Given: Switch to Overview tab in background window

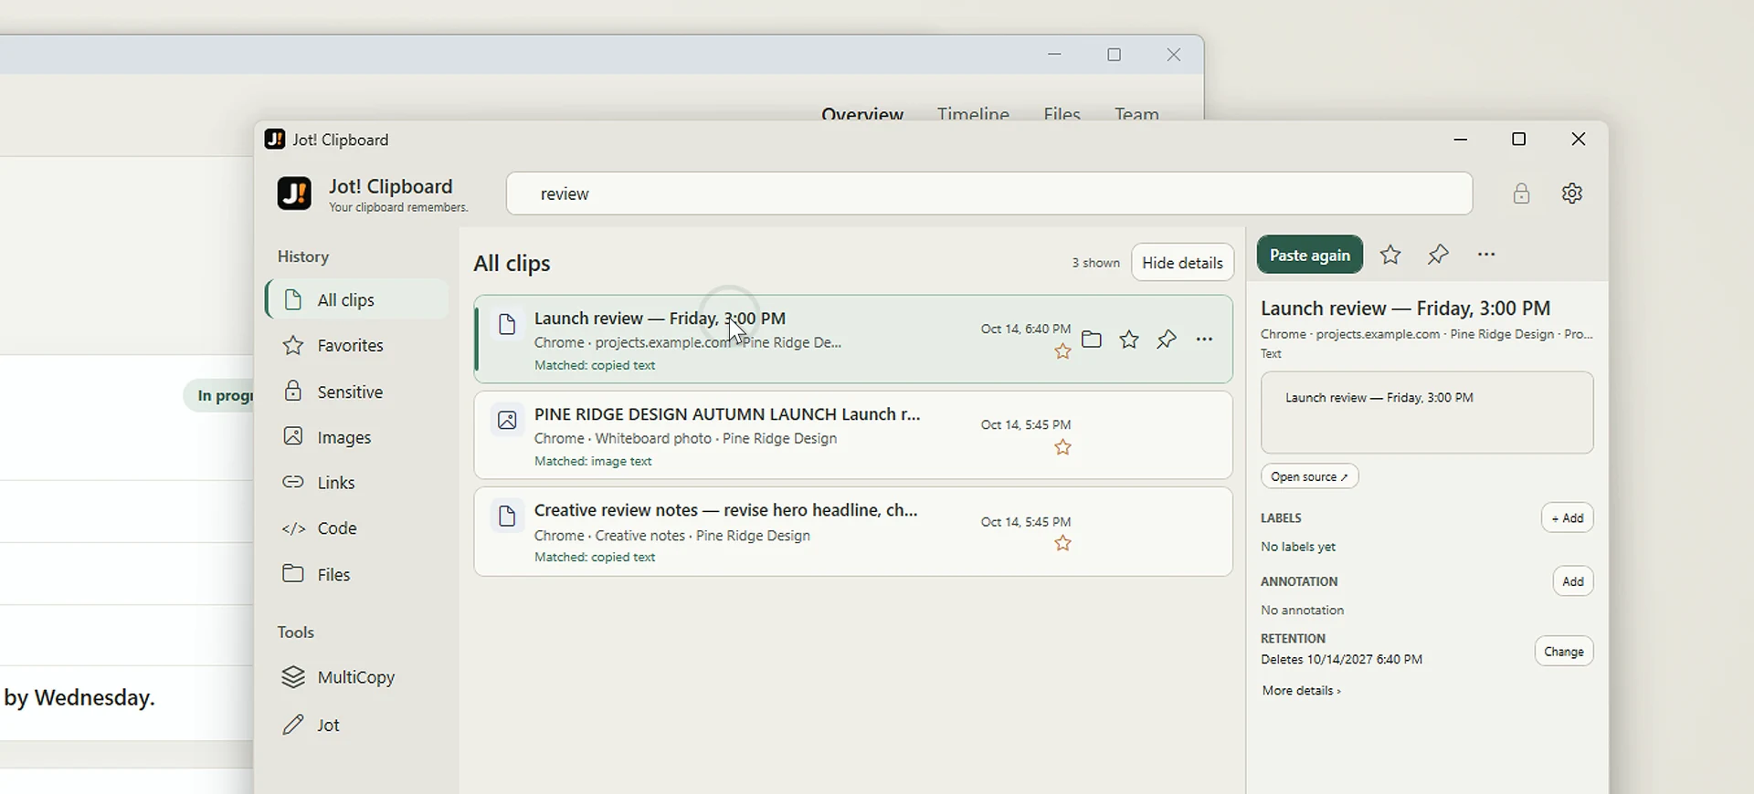Looking at the screenshot, I should click(x=861, y=114).
